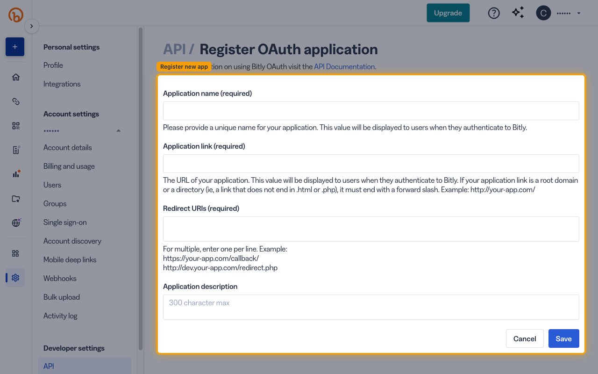Open the Links chain icon in the sidebar

point(16,101)
